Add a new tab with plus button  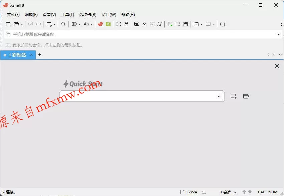[40, 55]
